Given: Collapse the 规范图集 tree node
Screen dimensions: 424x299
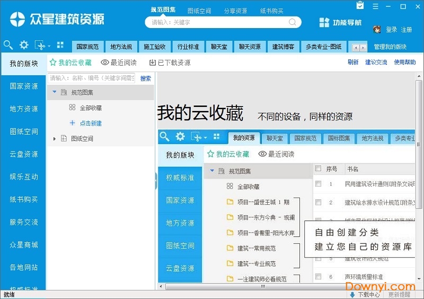Looking at the screenshot, I should tap(54, 92).
